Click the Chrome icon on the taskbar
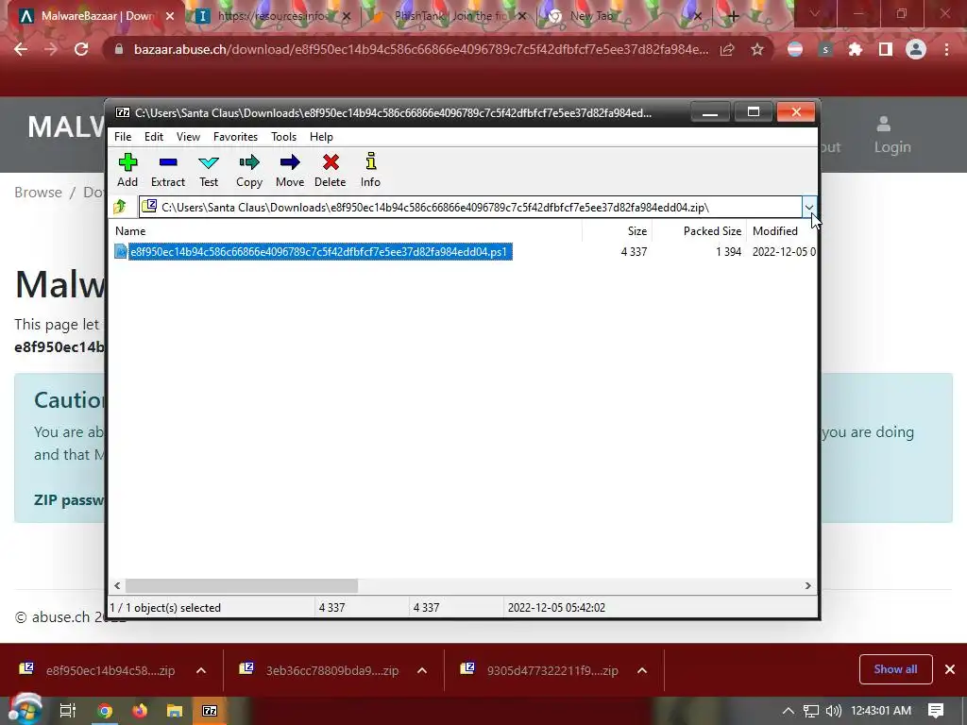This screenshot has width=967, height=725. [x=106, y=711]
